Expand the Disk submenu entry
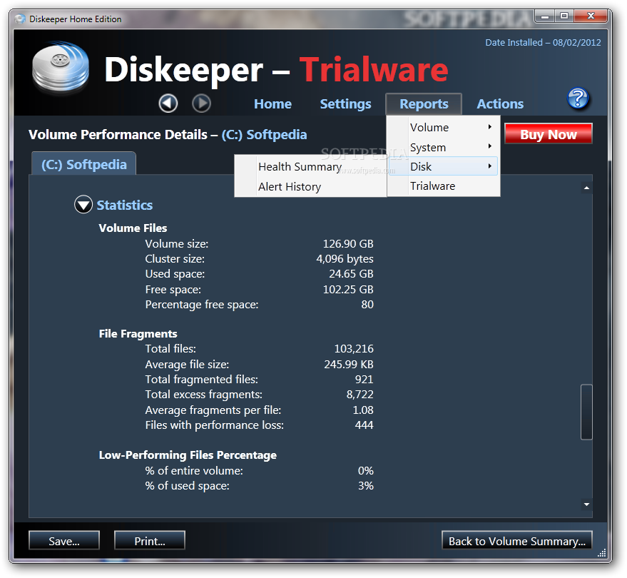The image size is (627, 578). [443, 166]
